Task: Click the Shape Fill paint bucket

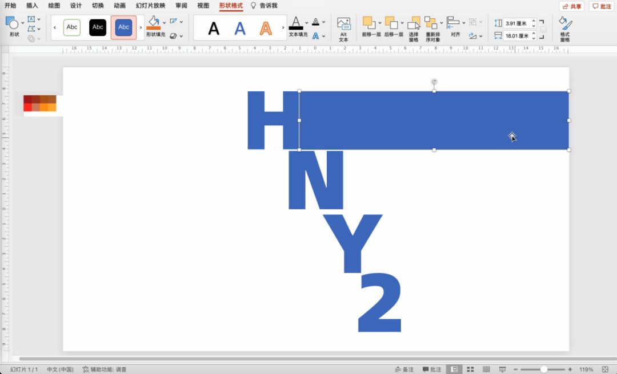Action: click(x=153, y=23)
